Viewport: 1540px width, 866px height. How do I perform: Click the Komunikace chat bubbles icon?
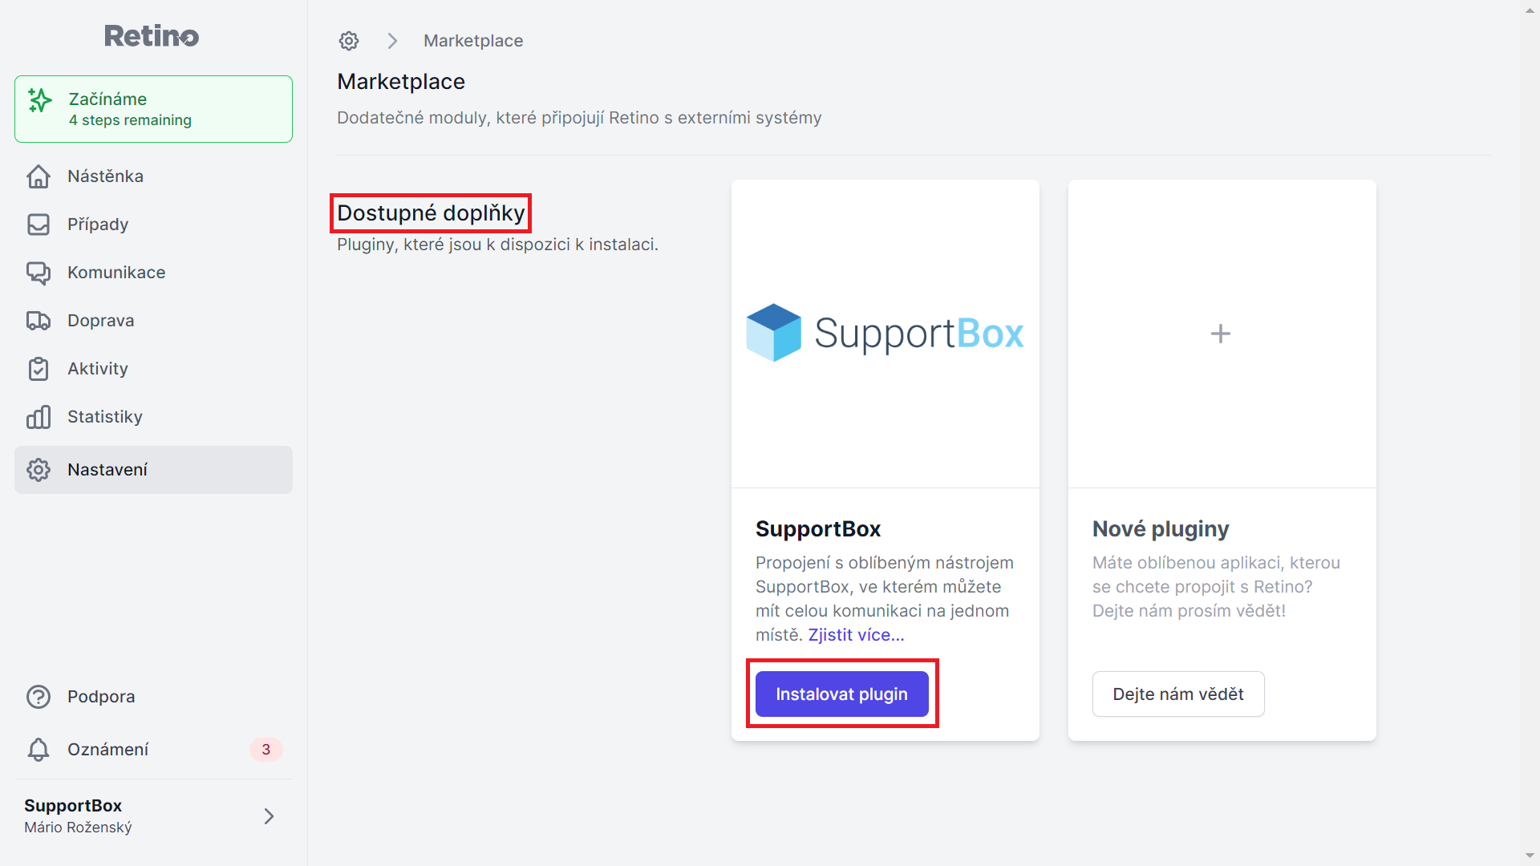(38, 273)
